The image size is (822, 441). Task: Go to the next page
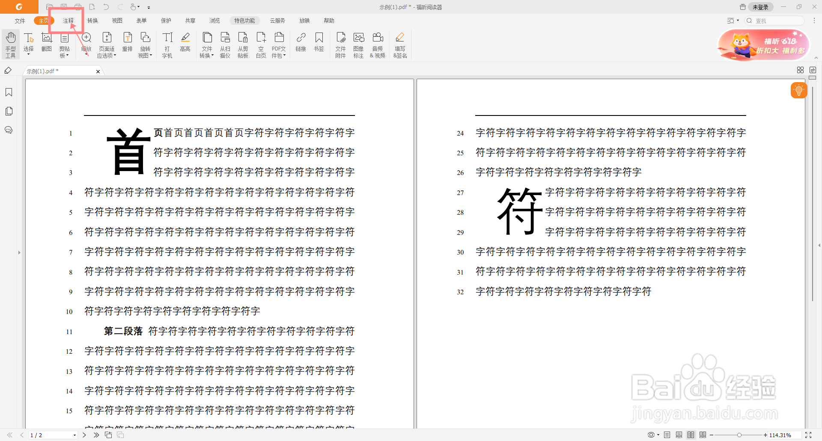click(x=84, y=435)
